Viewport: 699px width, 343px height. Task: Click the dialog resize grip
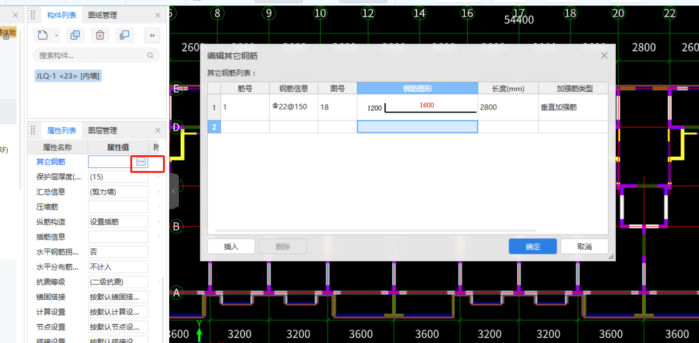coord(612,257)
